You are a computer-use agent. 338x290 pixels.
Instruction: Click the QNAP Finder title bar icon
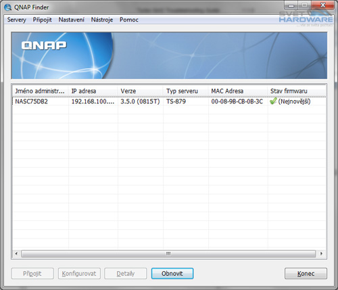click(7, 7)
